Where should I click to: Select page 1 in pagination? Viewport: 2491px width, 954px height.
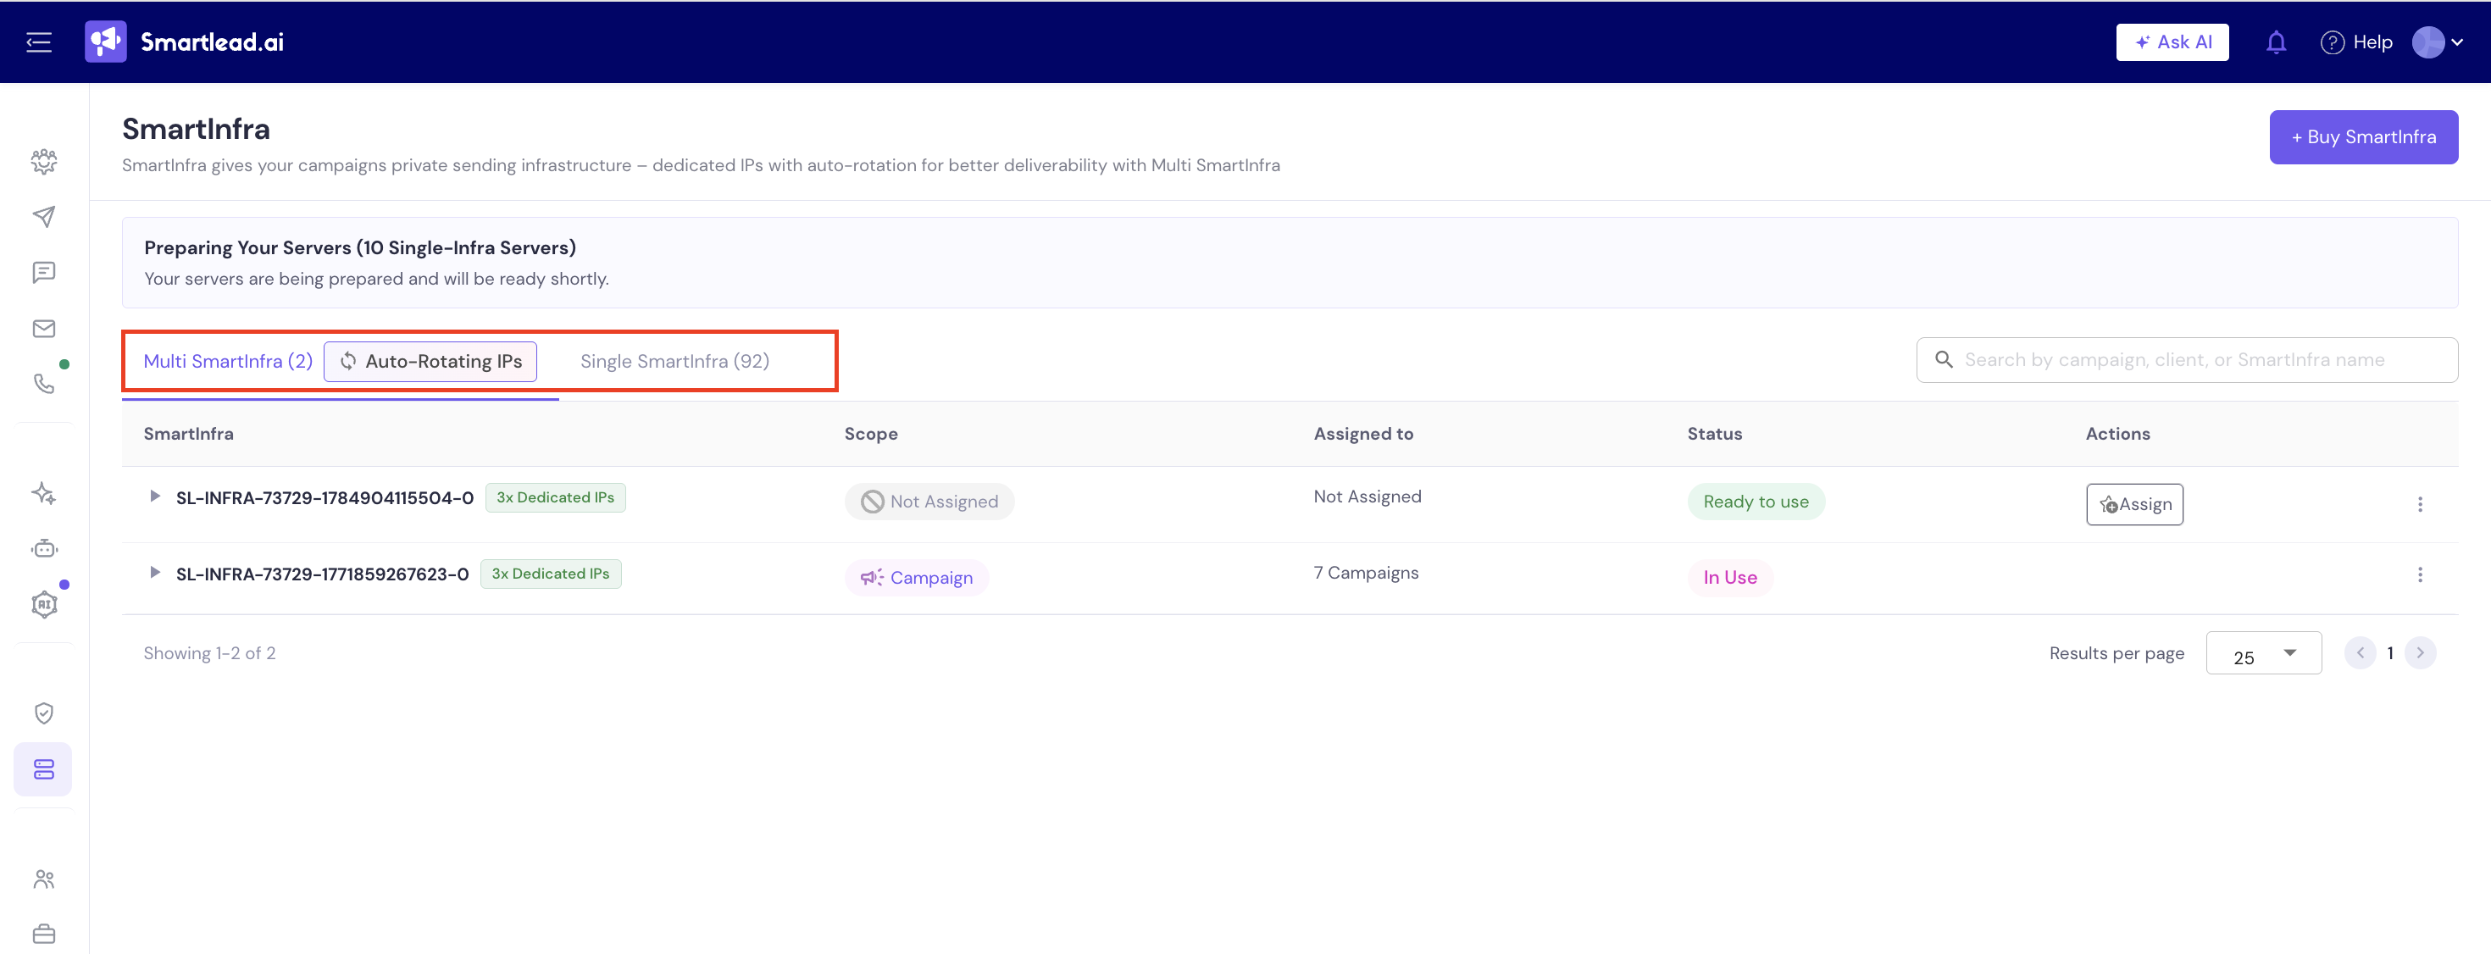pyautogui.click(x=2390, y=653)
